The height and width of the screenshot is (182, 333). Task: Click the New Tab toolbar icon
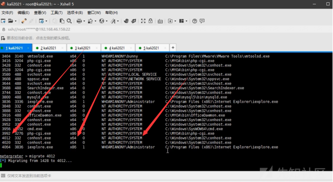click(x=170, y=21)
